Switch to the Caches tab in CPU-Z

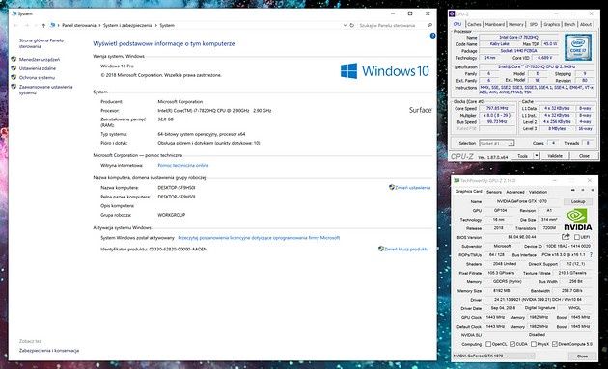474,24
